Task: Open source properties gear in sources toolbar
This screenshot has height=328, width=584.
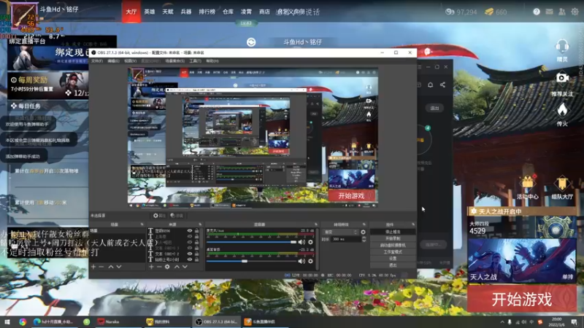Action: click(167, 267)
